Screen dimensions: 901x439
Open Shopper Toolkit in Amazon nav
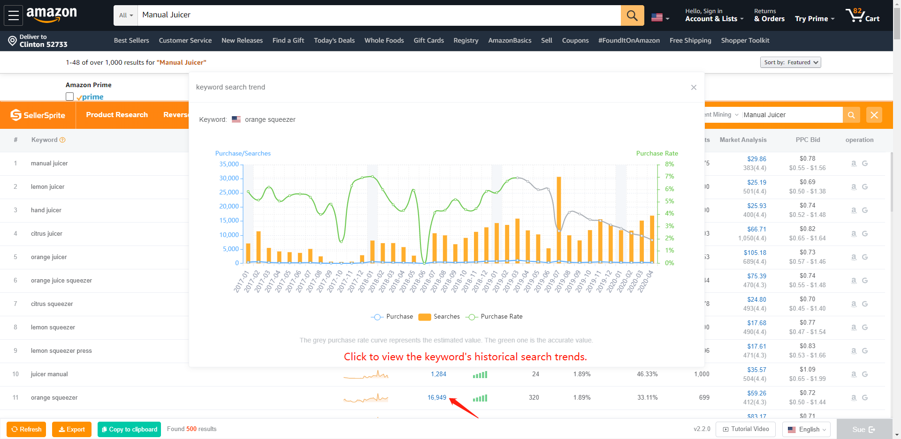[x=745, y=41]
